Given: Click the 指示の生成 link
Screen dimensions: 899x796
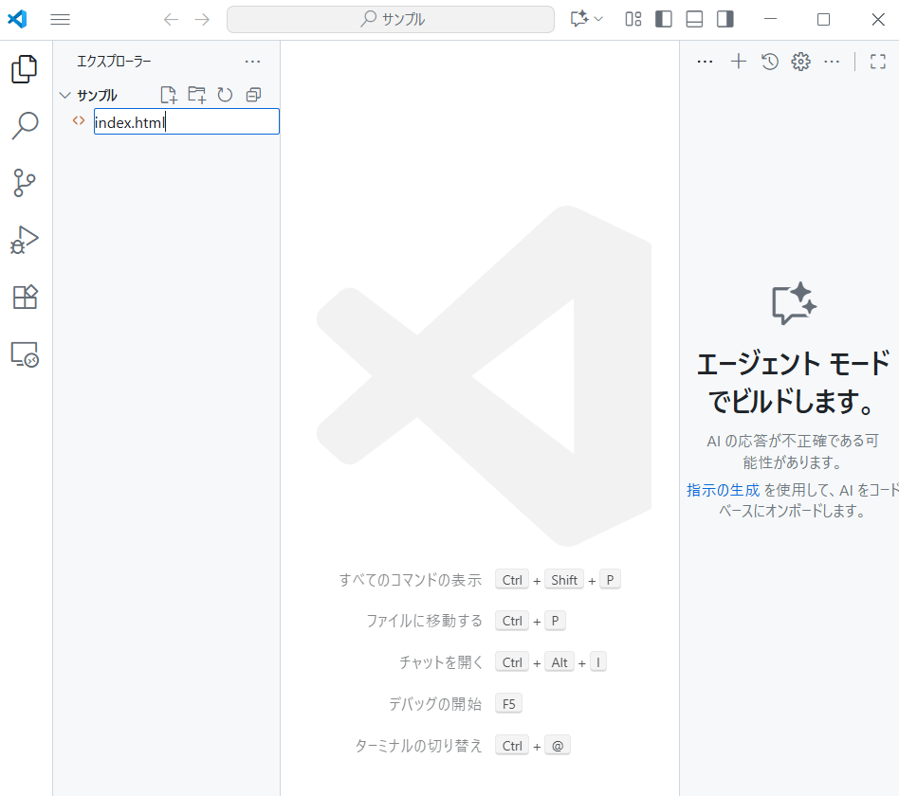Looking at the screenshot, I should click(x=723, y=490).
